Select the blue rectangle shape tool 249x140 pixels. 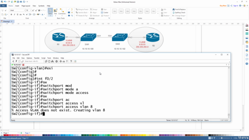pos(69,12)
